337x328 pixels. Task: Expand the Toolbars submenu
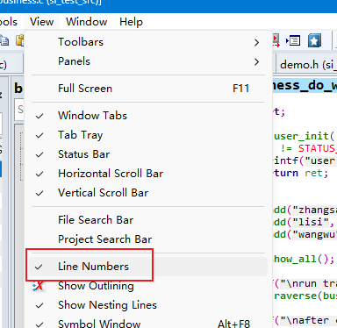(x=148, y=42)
